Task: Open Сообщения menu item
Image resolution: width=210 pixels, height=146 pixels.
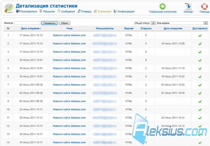Action: pyautogui.click(x=68, y=11)
